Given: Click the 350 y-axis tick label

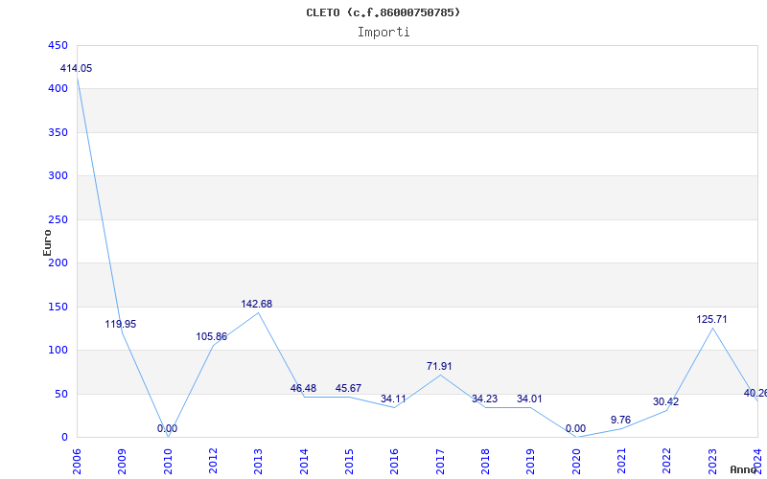Looking at the screenshot, I should pos(58,132).
